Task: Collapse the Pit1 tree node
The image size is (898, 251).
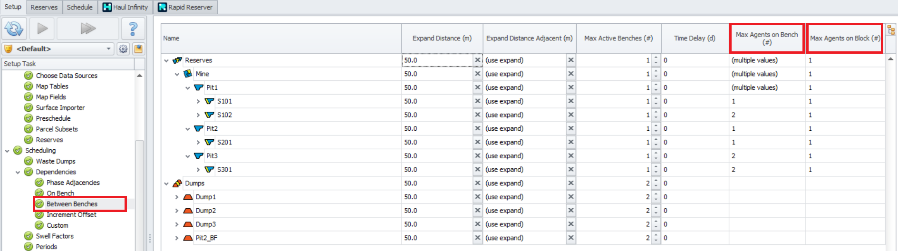Action: pyautogui.click(x=188, y=88)
